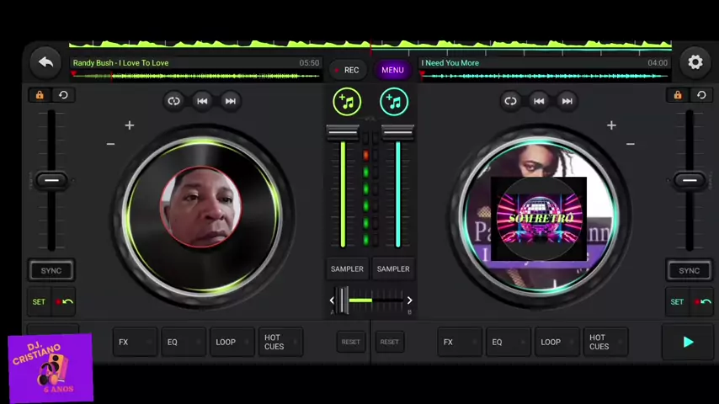Toggle the left deck pitch lock

[40, 95]
